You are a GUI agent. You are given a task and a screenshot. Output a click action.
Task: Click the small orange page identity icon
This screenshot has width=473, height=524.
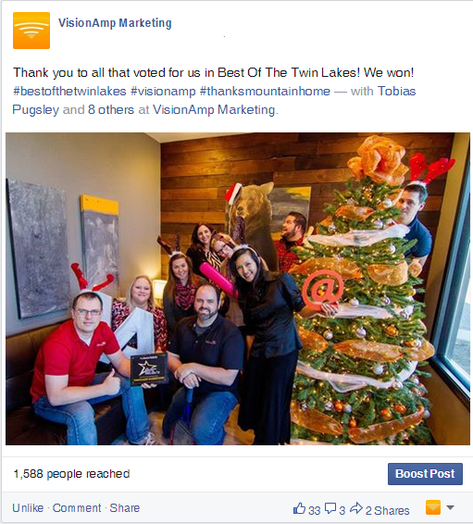[433, 507]
